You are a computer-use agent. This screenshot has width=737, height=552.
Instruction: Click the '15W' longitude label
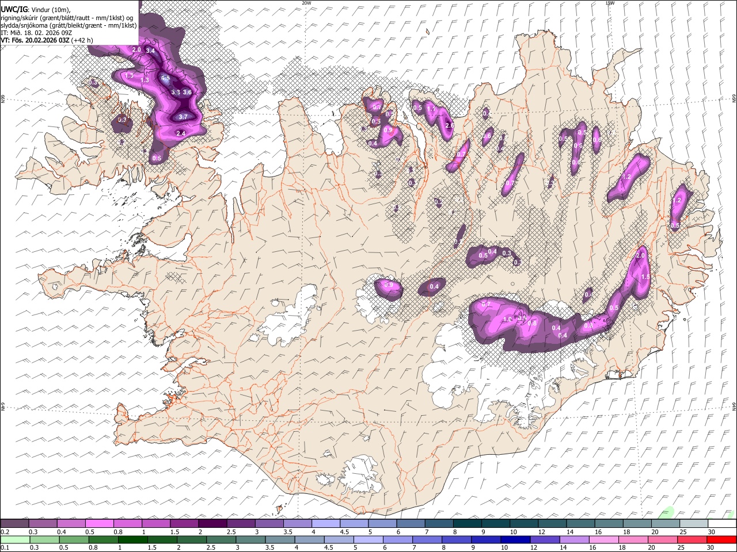pos(610,3)
